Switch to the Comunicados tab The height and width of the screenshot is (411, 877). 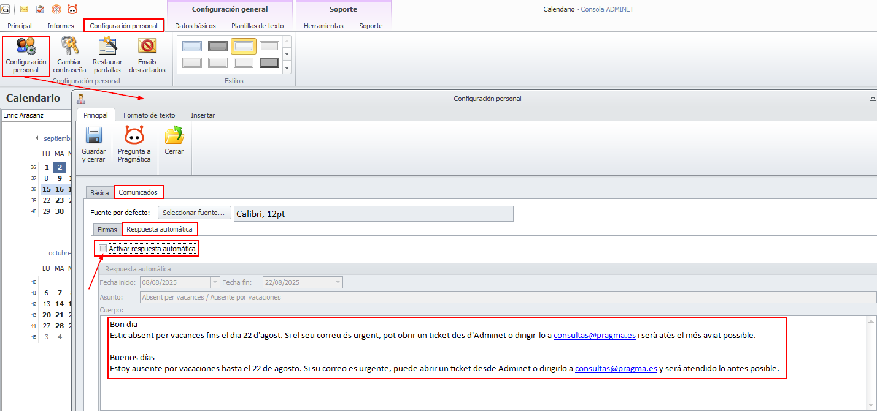click(x=138, y=192)
